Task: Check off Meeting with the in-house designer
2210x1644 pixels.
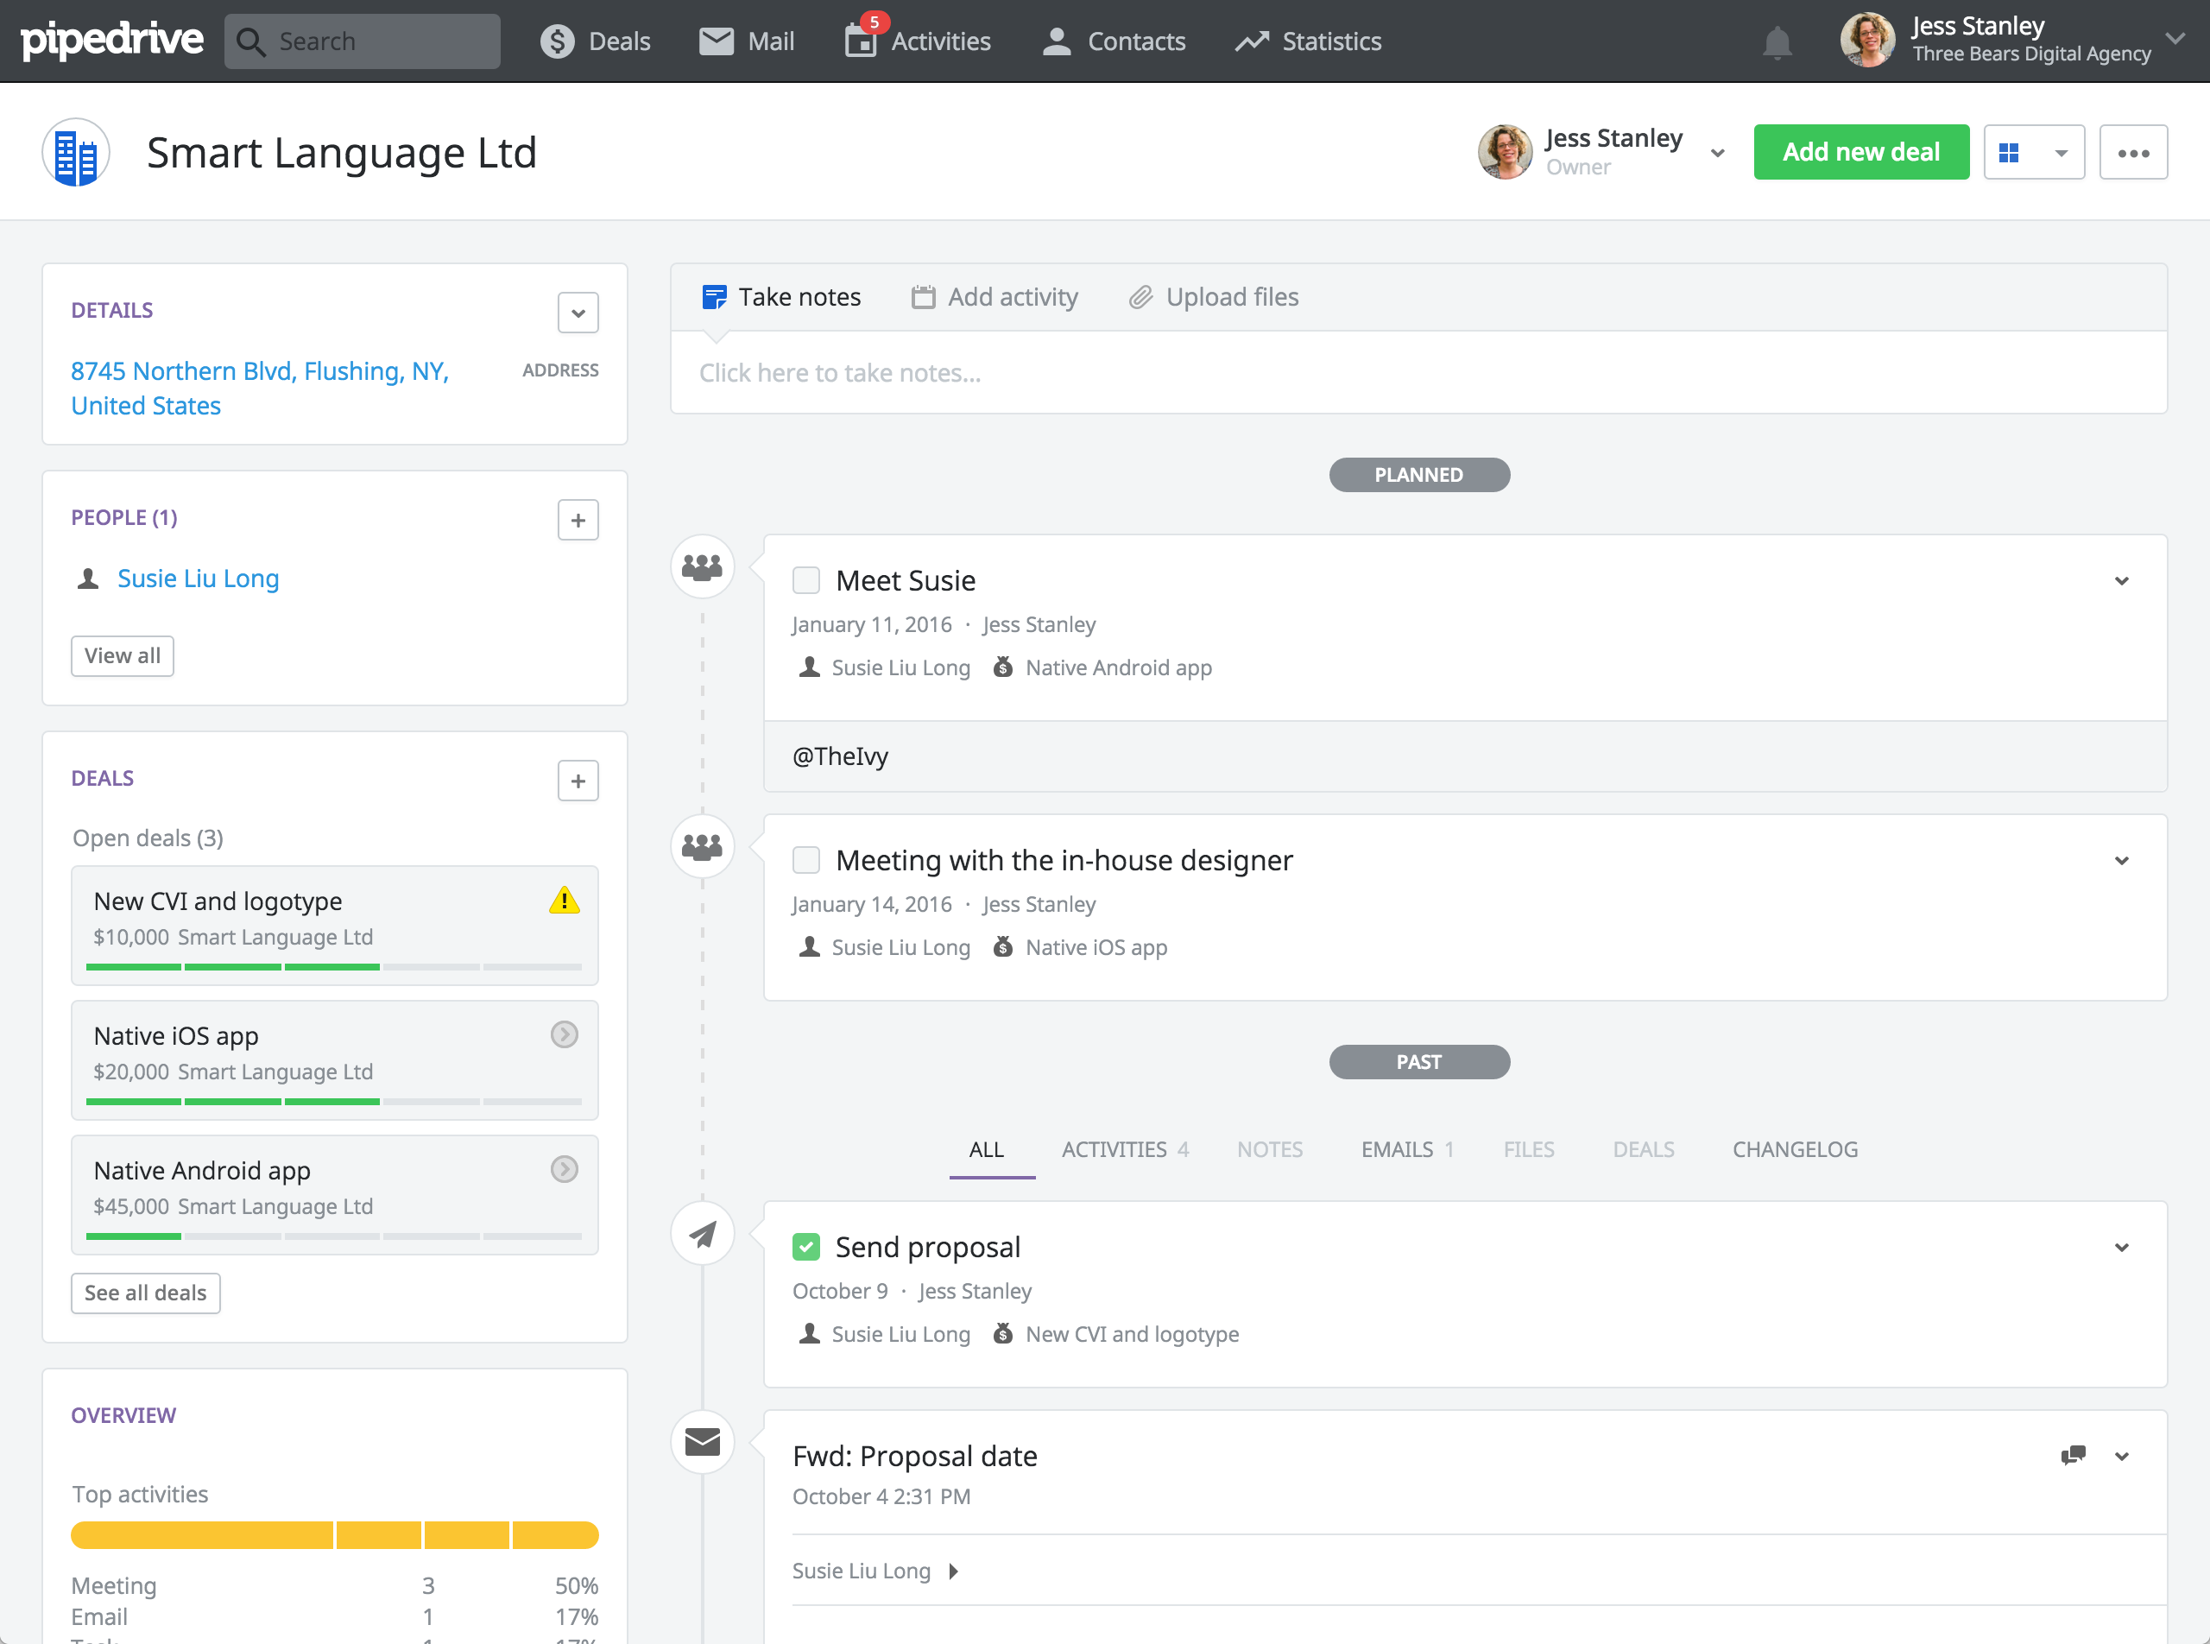Action: 806,860
